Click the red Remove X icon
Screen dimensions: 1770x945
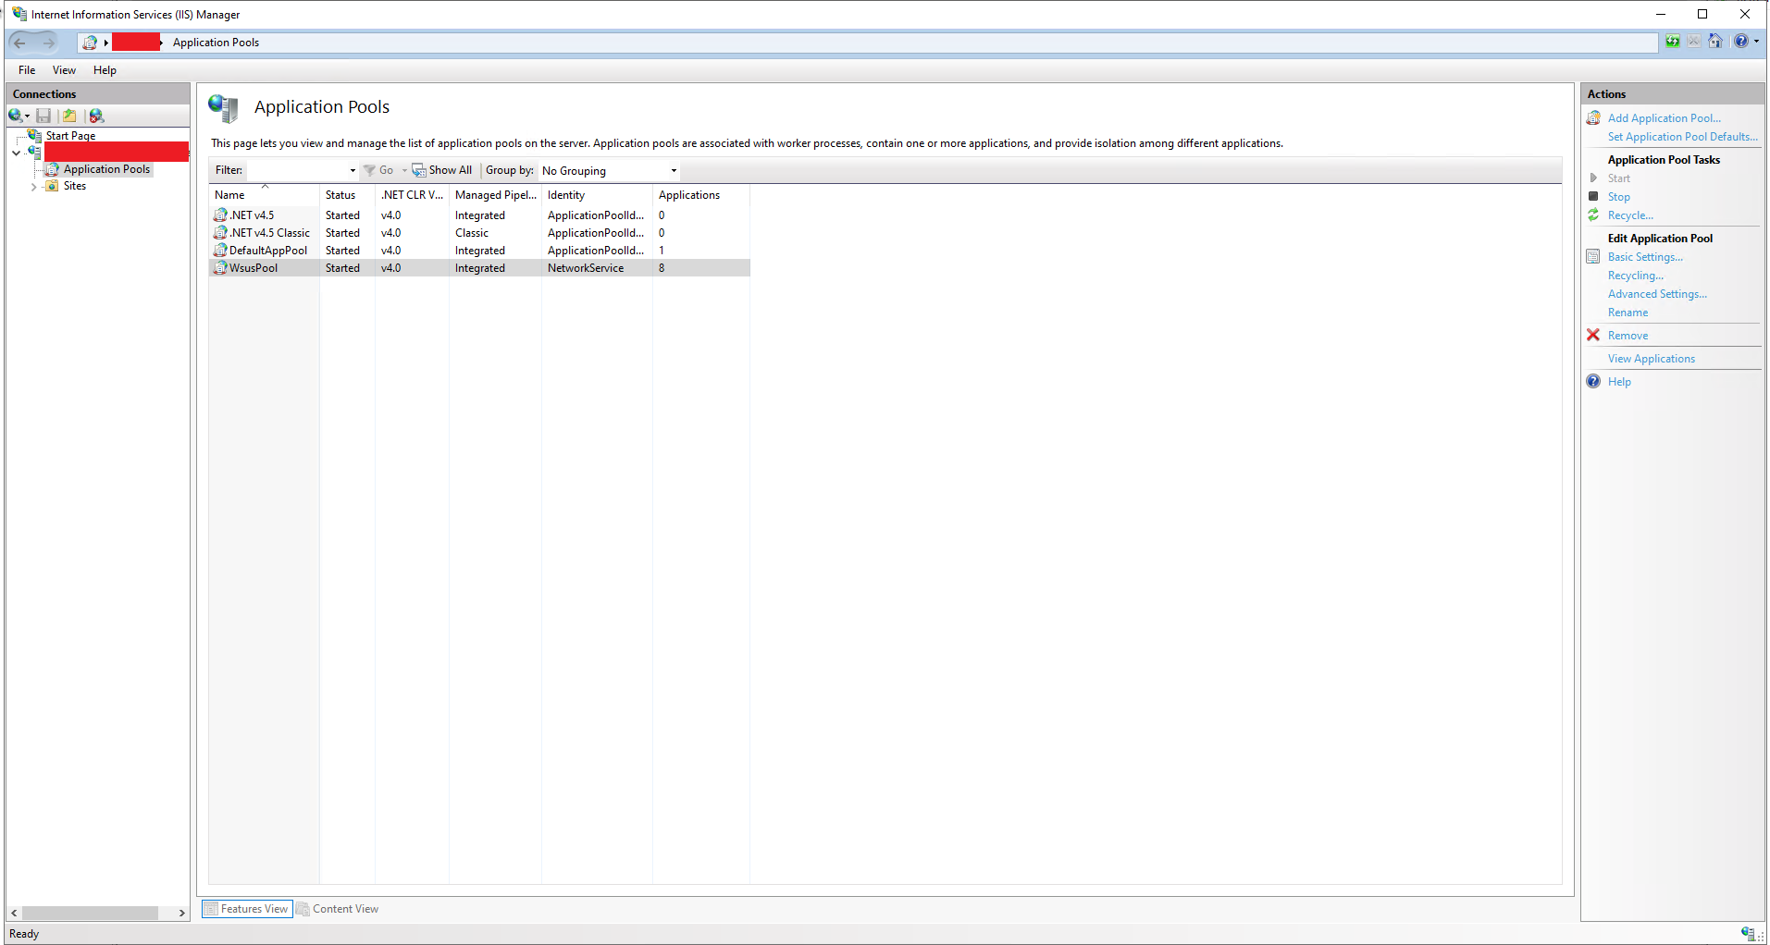[x=1593, y=335]
